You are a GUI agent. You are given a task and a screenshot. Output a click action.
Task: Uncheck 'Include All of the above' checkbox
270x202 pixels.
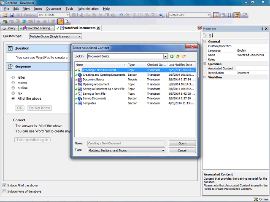(4, 185)
